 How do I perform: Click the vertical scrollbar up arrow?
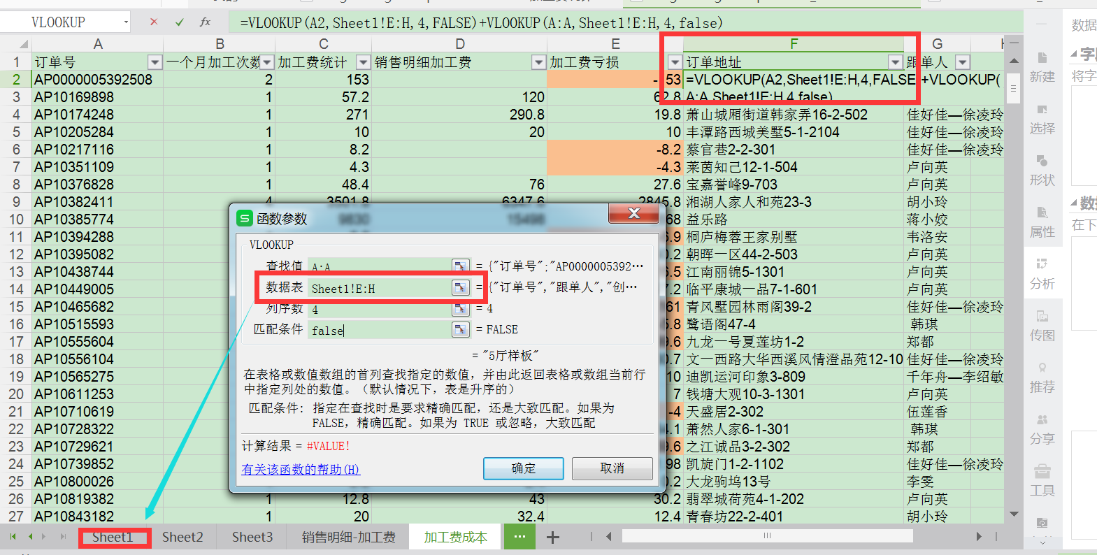click(1014, 61)
